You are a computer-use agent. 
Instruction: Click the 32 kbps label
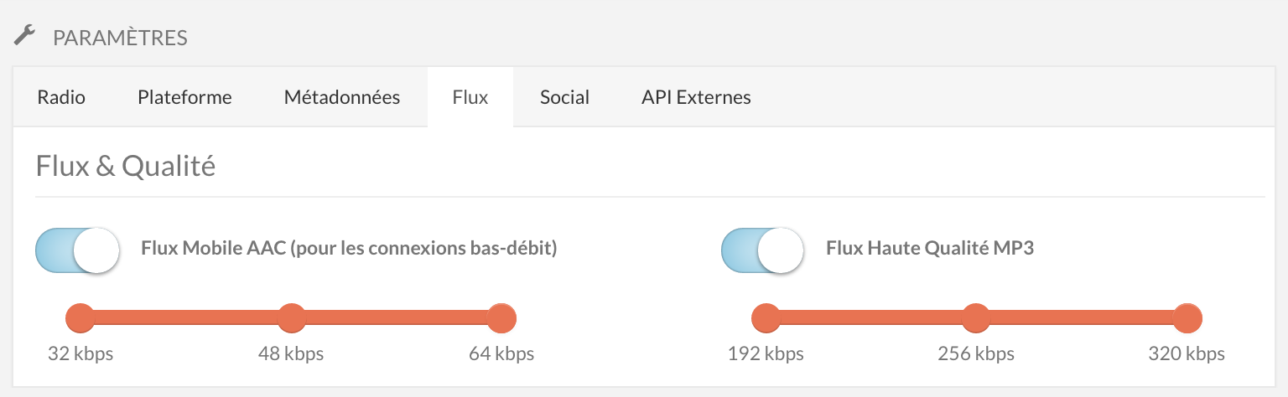(x=80, y=353)
